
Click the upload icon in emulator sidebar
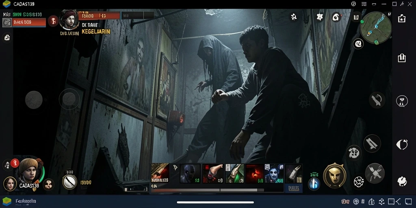pos(402,58)
